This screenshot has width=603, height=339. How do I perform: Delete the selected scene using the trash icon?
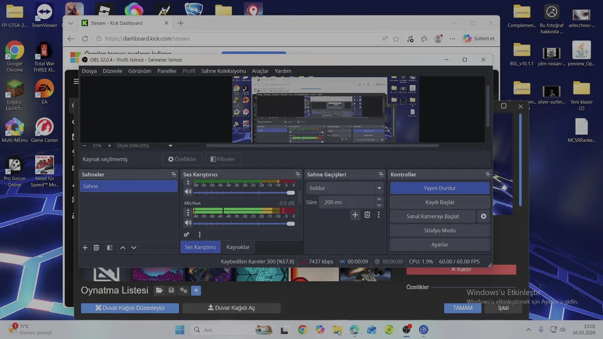(96, 248)
